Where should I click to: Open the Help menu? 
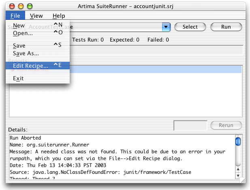(59, 16)
